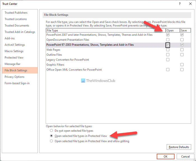Check Save for OpenDocument Presentation Files
The width and height of the screenshot is (196, 161).
pos(182,40)
